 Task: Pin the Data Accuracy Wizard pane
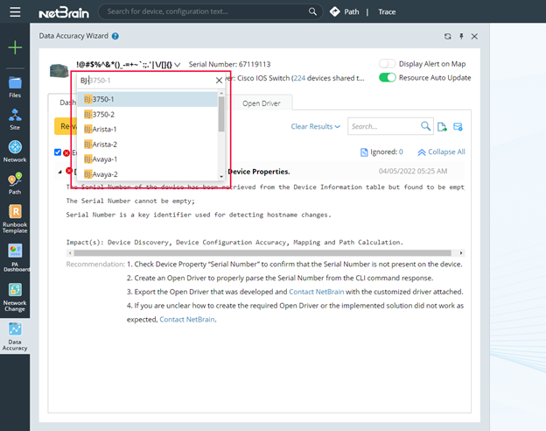point(461,36)
